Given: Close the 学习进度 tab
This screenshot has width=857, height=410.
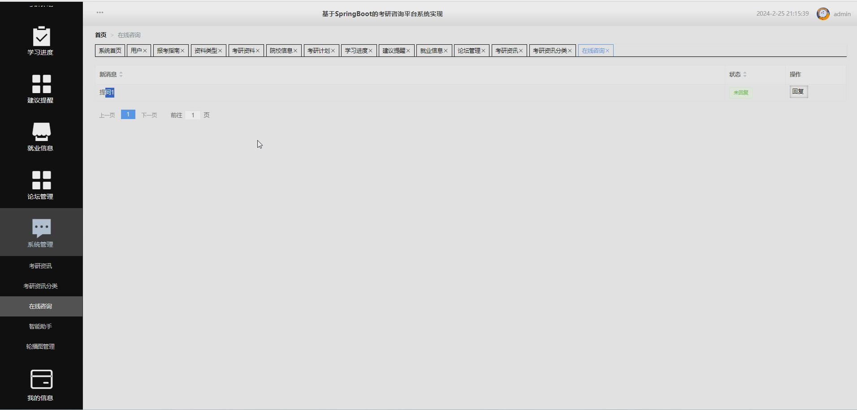Looking at the screenshot, I should (x=371, y=51).
